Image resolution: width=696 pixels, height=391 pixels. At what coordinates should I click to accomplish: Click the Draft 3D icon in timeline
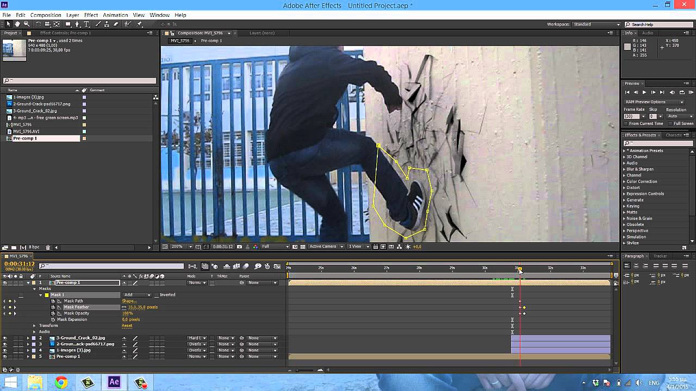[x=215, y=266]
